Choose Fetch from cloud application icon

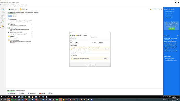pyautogui.click(x=9, y=33)
